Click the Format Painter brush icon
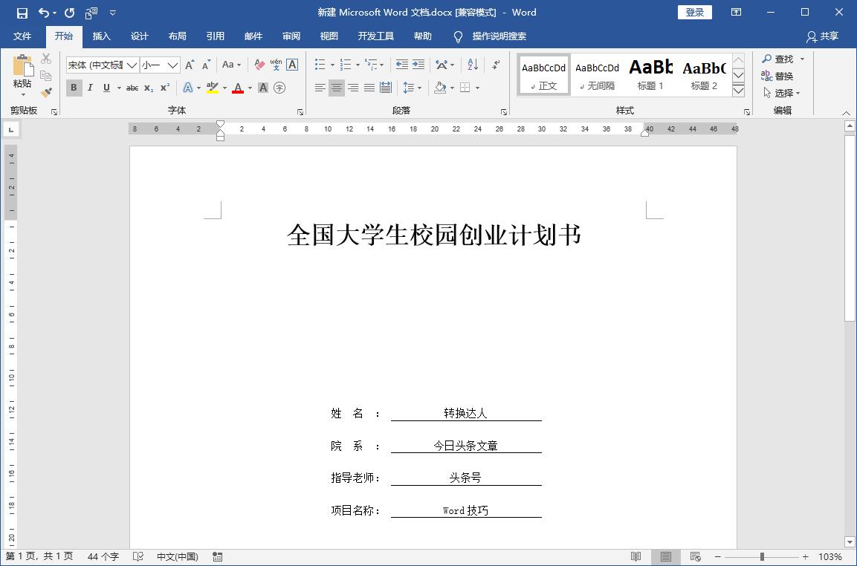Viewport: 857px width, 566px height. [46, 93]
